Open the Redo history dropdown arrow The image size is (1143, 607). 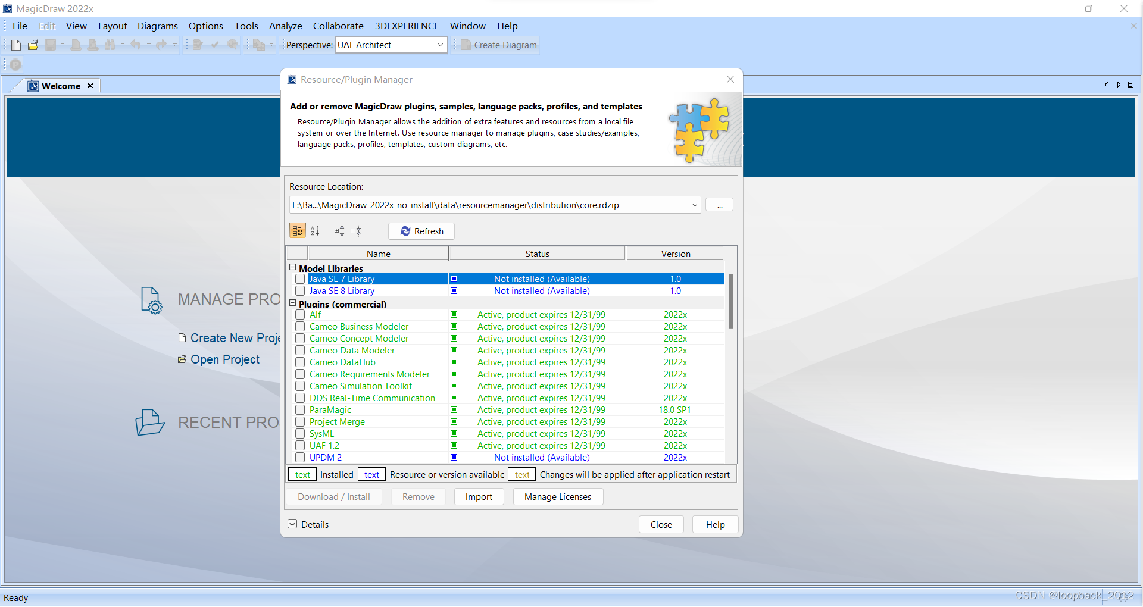tap(174, 45)
